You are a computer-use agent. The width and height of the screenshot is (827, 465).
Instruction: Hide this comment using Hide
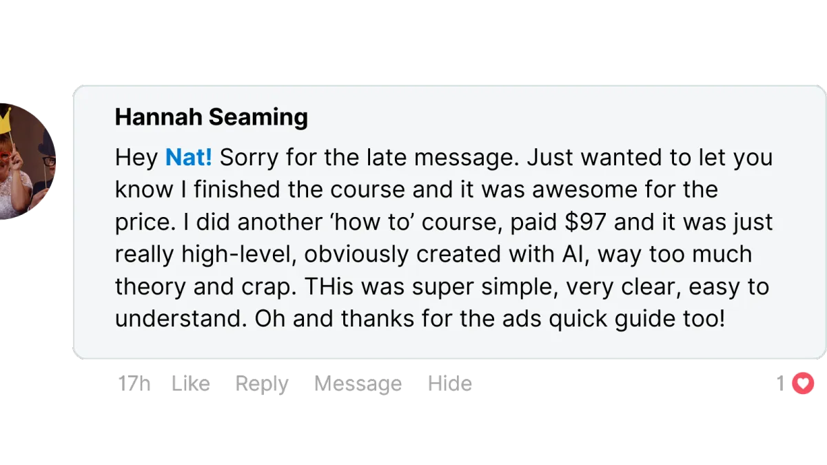coord(450,384)
